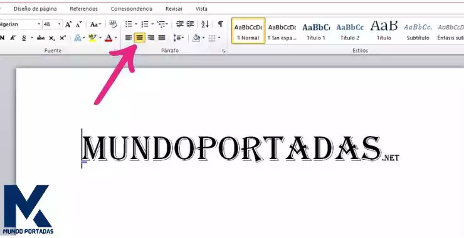464x238 pixels.
Task: Toggle strikethrough abc formatting
Action: pos(41,38)
